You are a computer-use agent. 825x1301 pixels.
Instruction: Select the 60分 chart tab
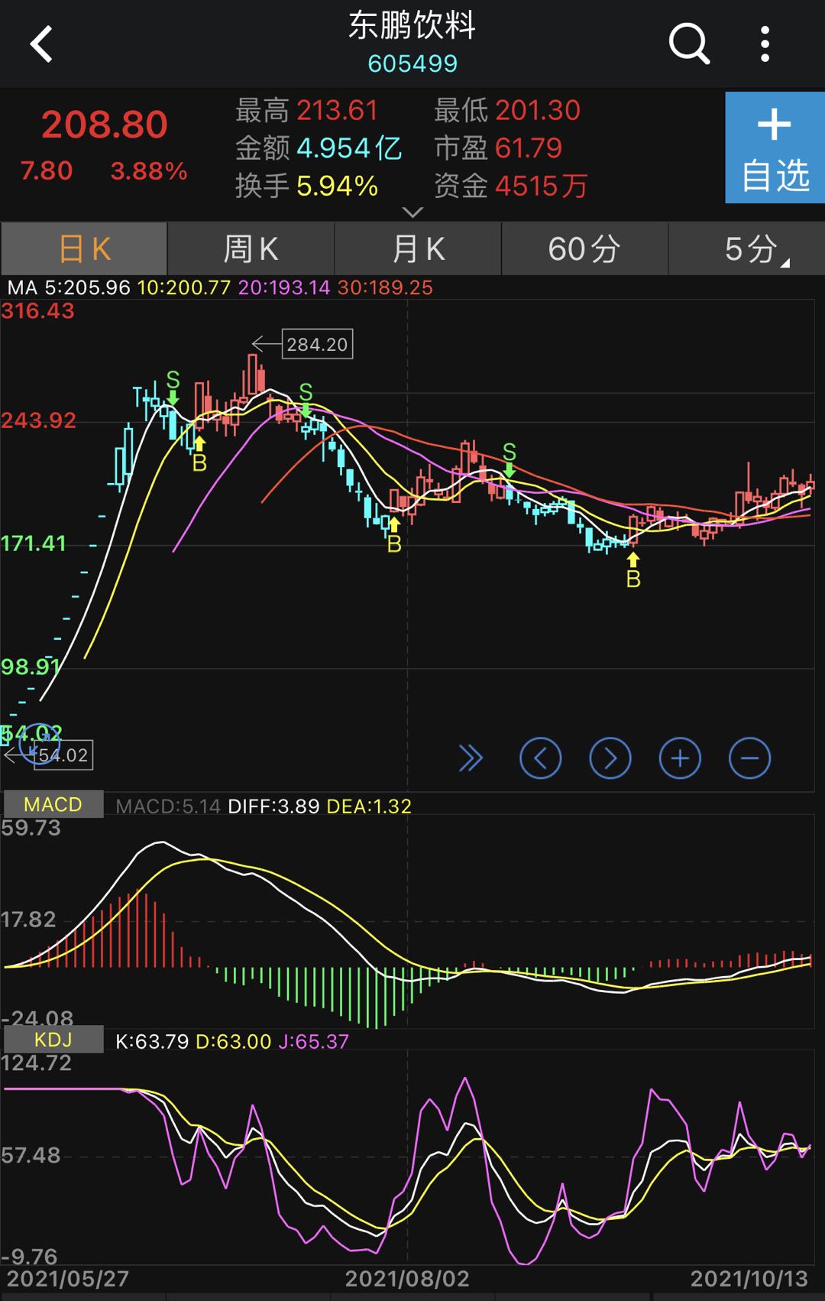(x=584, y=249)
